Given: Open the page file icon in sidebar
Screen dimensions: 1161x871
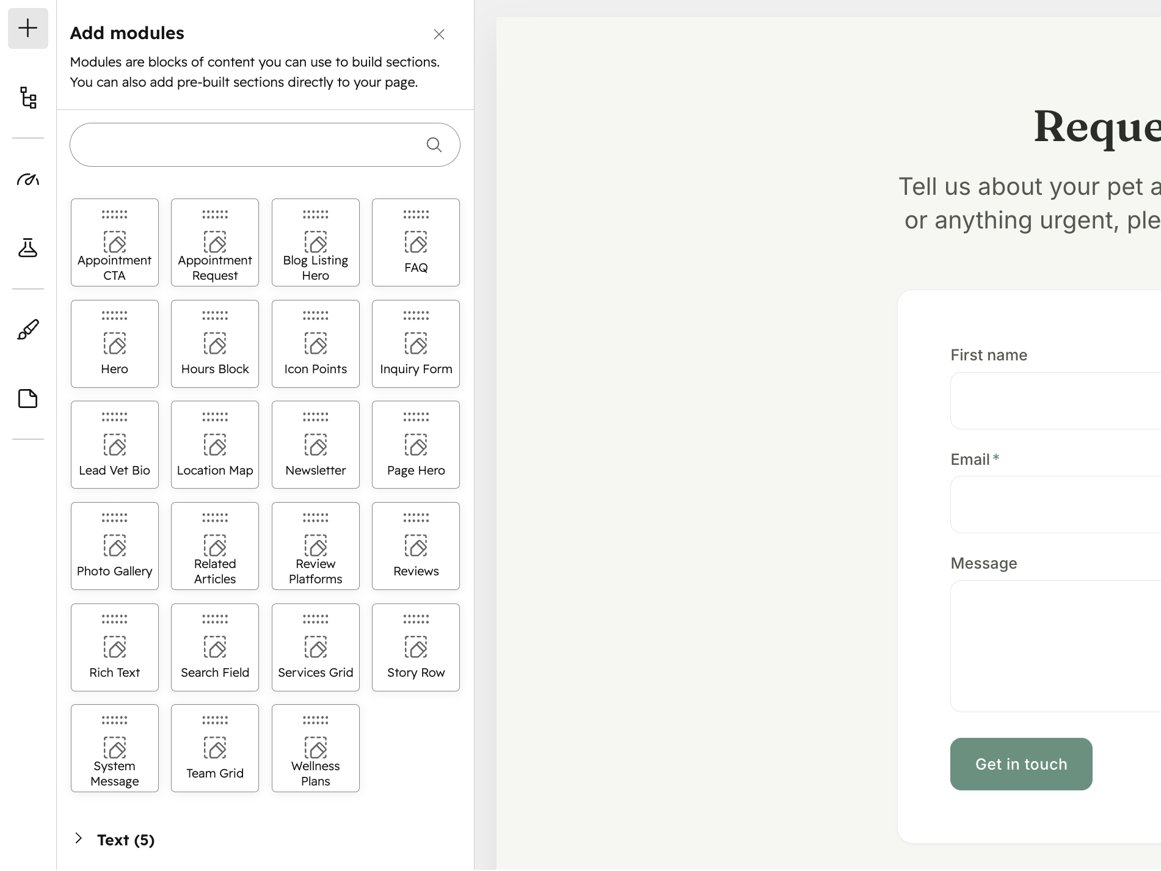Looking at the screenshot, I should (x=28, y=398).
